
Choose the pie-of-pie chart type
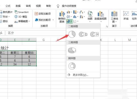(83, 34)
